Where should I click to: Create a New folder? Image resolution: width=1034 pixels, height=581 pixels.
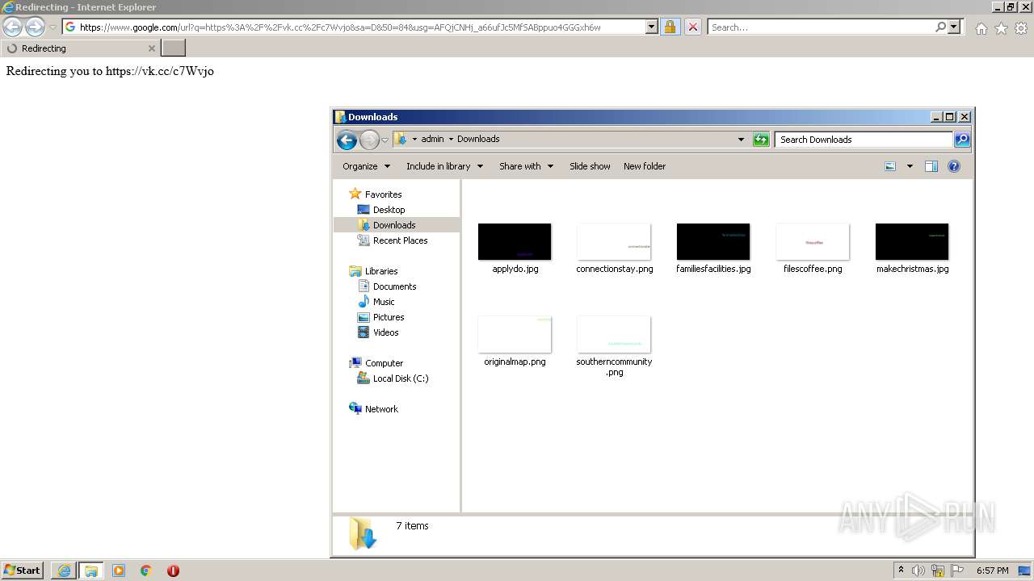[645, 166]
